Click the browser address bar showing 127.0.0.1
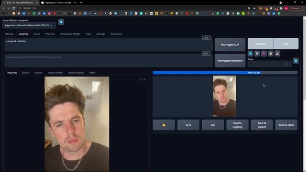This screenshot has width=306, height=172. [x=133, y=8]
